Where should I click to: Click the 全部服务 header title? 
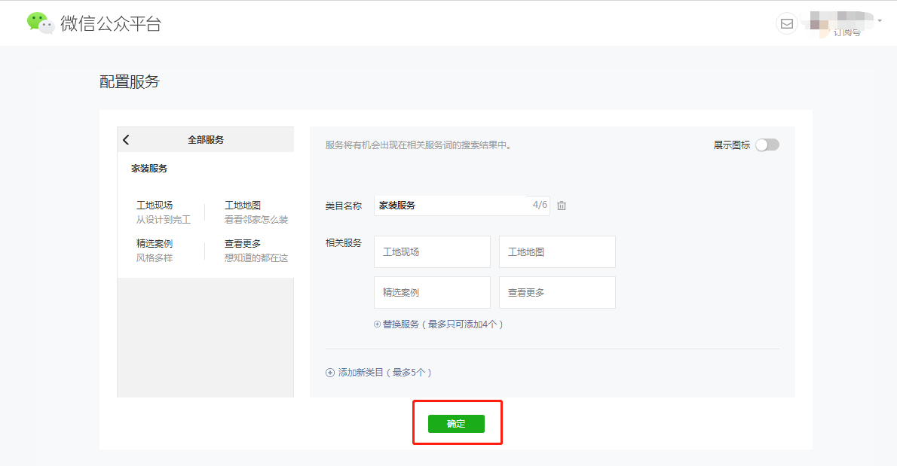click(206, 140)
